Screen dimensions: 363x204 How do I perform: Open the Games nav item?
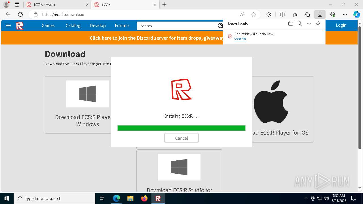(48, 25)
